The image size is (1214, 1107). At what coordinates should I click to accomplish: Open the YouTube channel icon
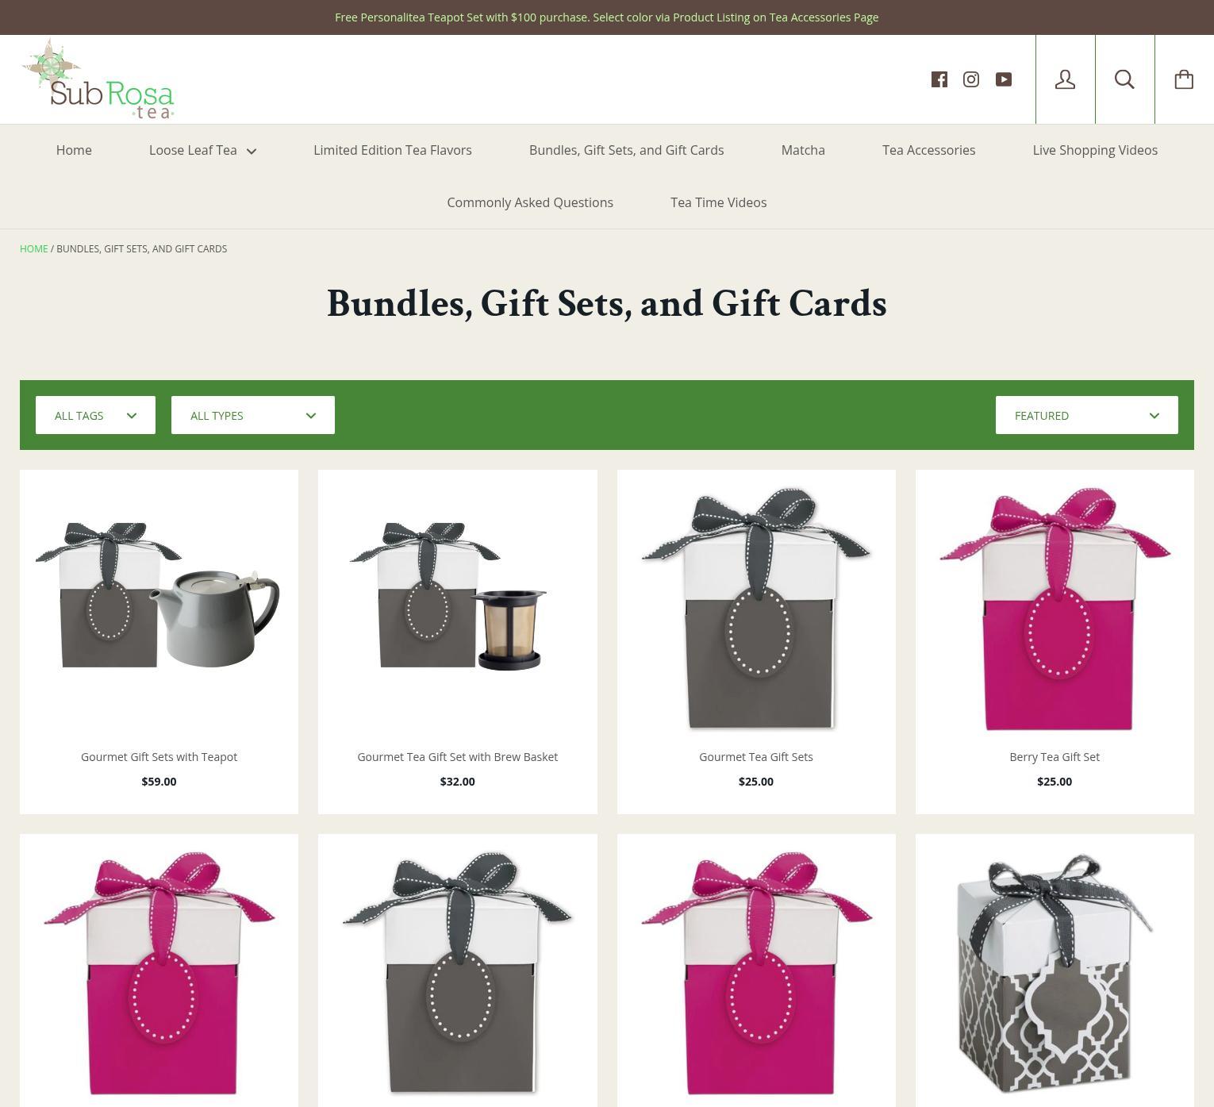(x=1004, y=79)
